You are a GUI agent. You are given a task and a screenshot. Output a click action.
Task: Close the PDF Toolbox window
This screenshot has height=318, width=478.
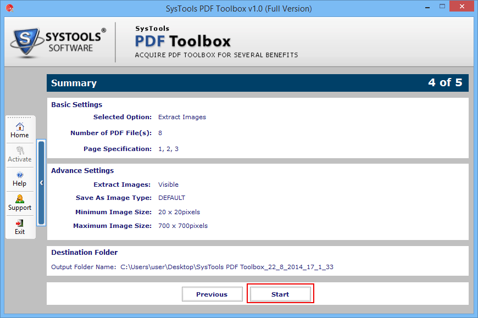[x=462, y=7]
